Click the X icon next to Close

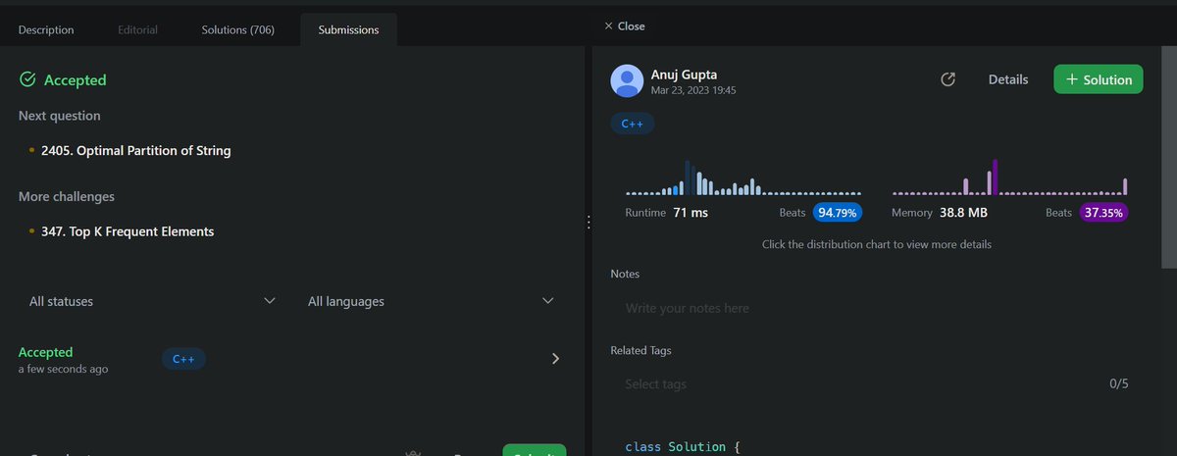point(608,26)
